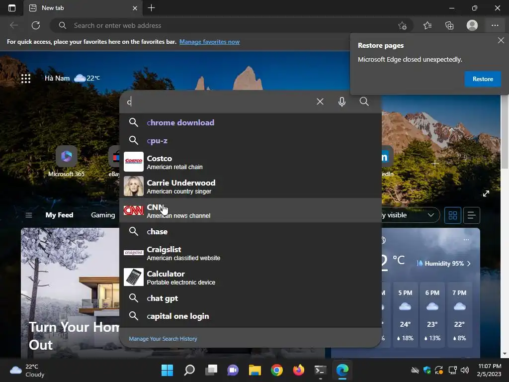Viewport: 509px width, 382px height.
Task: Open the tab actions menu icon
Action: pos(12,8)
